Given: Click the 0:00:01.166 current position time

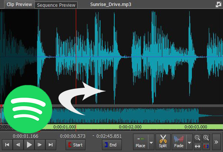Looking at the screenshot, I should [x=25, y=136].
